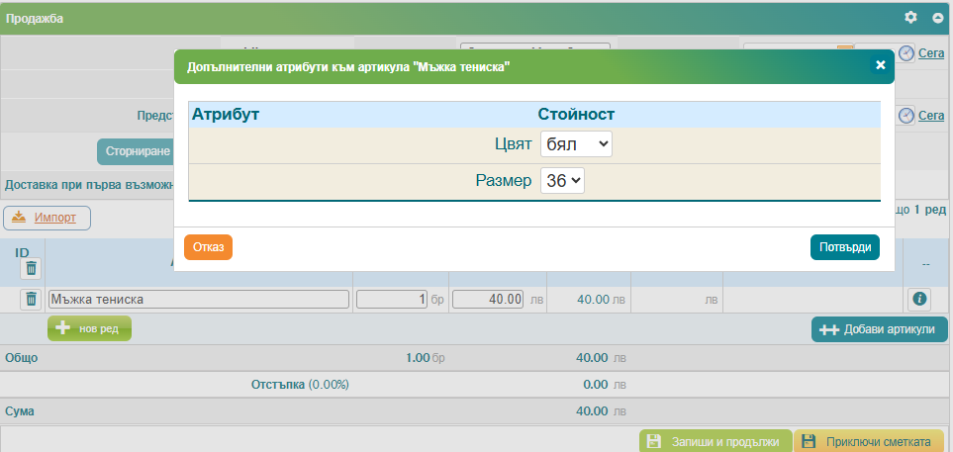The image size is (953, 452).
Task: Click the trash icon under the ID header
Action: (x=31, y=267)
